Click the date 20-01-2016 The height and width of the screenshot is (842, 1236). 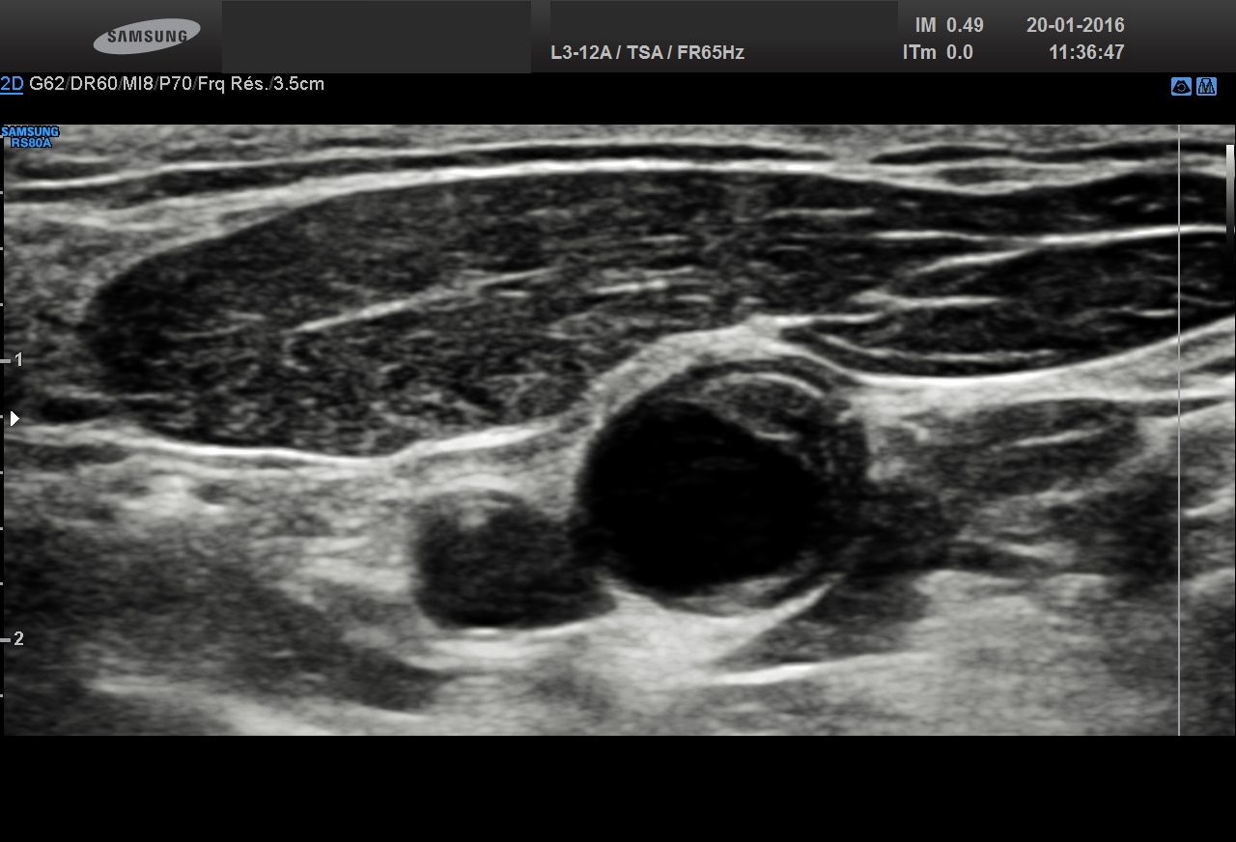click(1075, 26)
